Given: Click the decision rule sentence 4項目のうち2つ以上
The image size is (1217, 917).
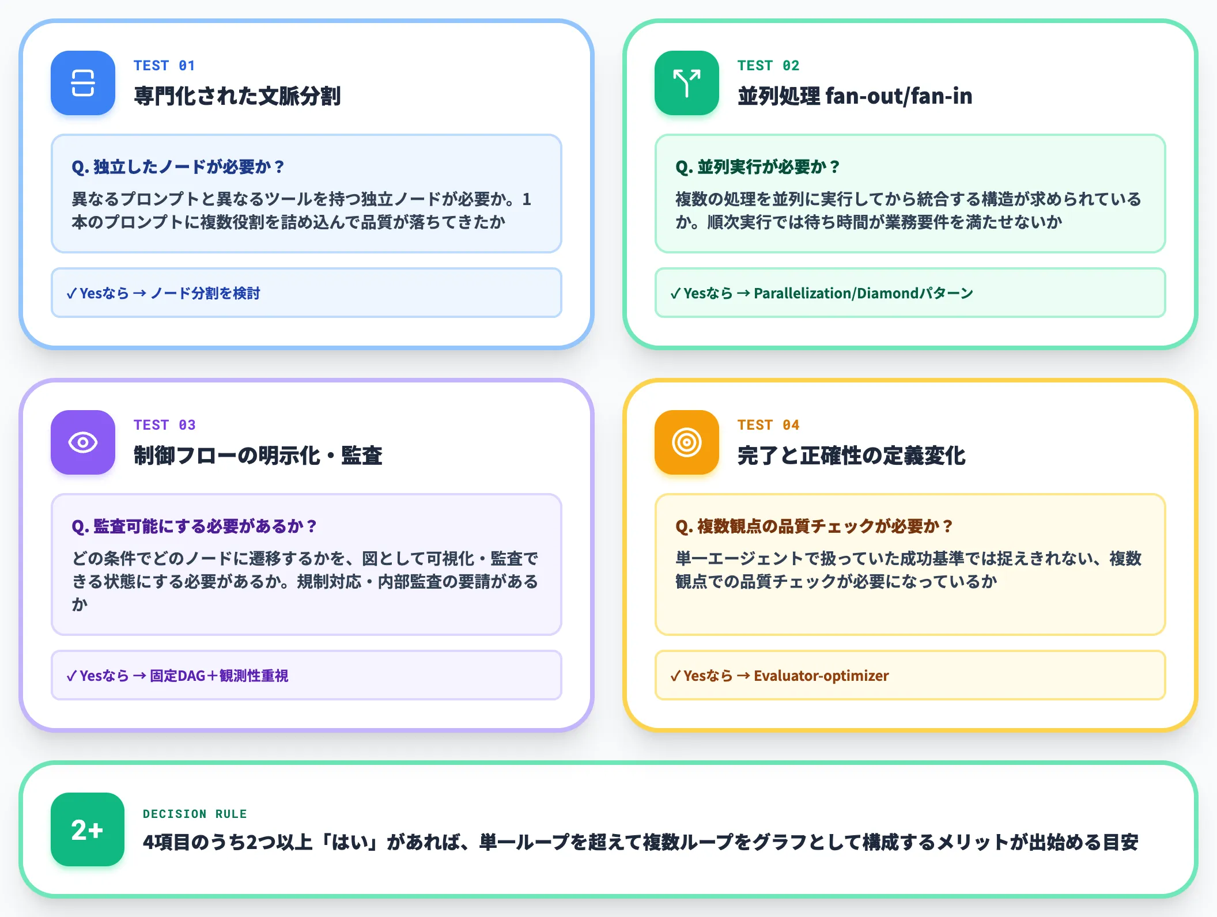Looking at the screenshot, I should pyautogui.click(x=641, y=842).
